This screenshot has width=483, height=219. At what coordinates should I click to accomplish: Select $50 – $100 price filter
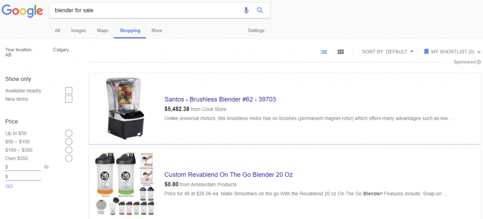tap(69, 141)
